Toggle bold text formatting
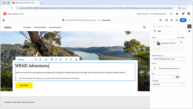The height and width of the screenshot is (109, 193). (x=52, y=60)
